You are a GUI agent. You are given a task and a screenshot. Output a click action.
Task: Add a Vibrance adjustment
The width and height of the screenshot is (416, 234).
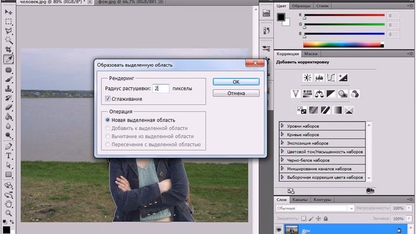click(x=296, y=94)
